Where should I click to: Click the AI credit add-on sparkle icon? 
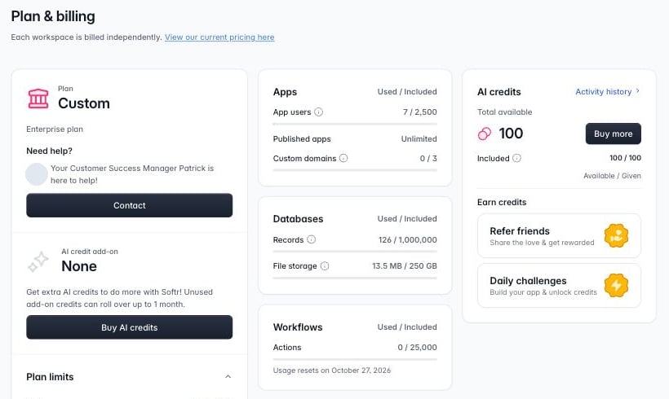[x=38, y=261]
